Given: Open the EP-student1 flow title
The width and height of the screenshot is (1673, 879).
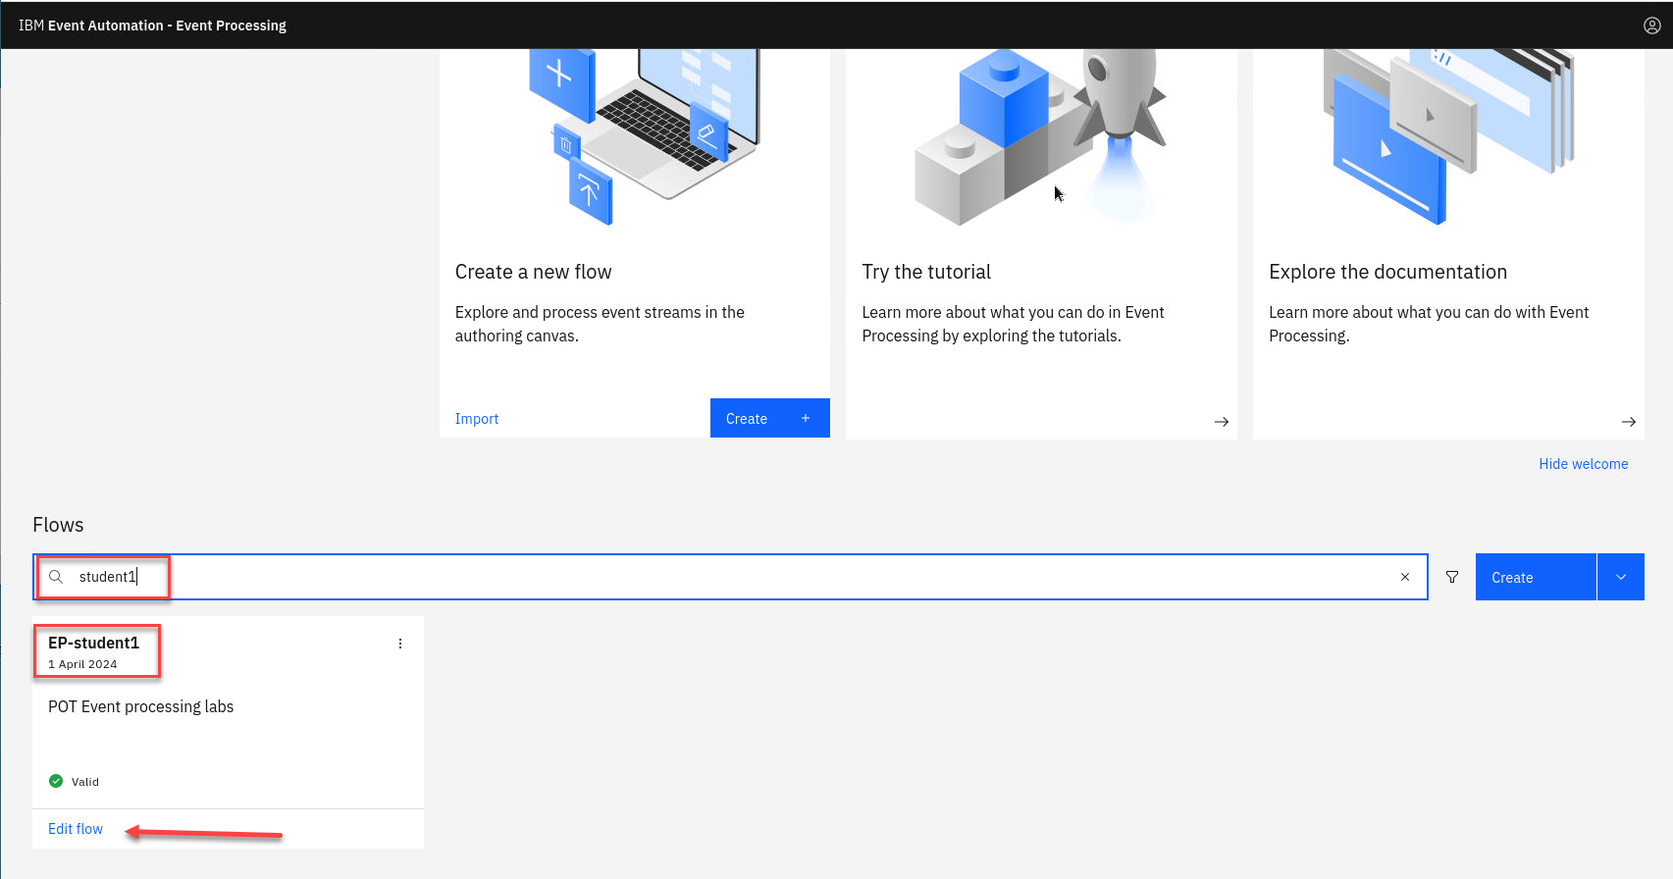Looking at the screenshot, I should coord(93,644).
